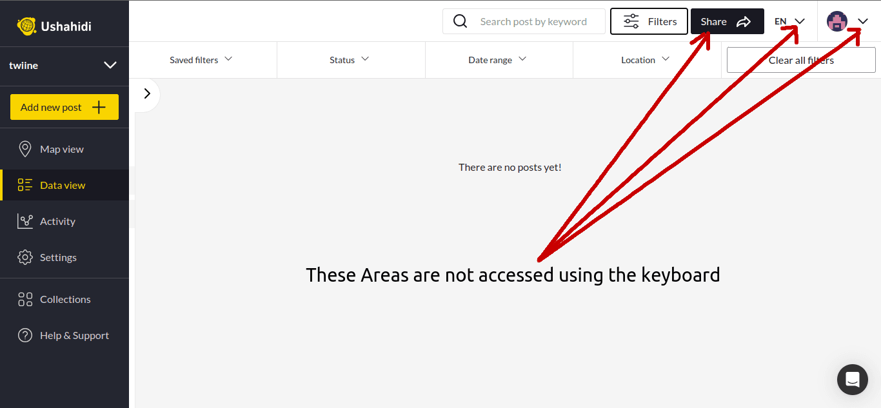
Task: Click the Share button
Action: click(727, 21)
